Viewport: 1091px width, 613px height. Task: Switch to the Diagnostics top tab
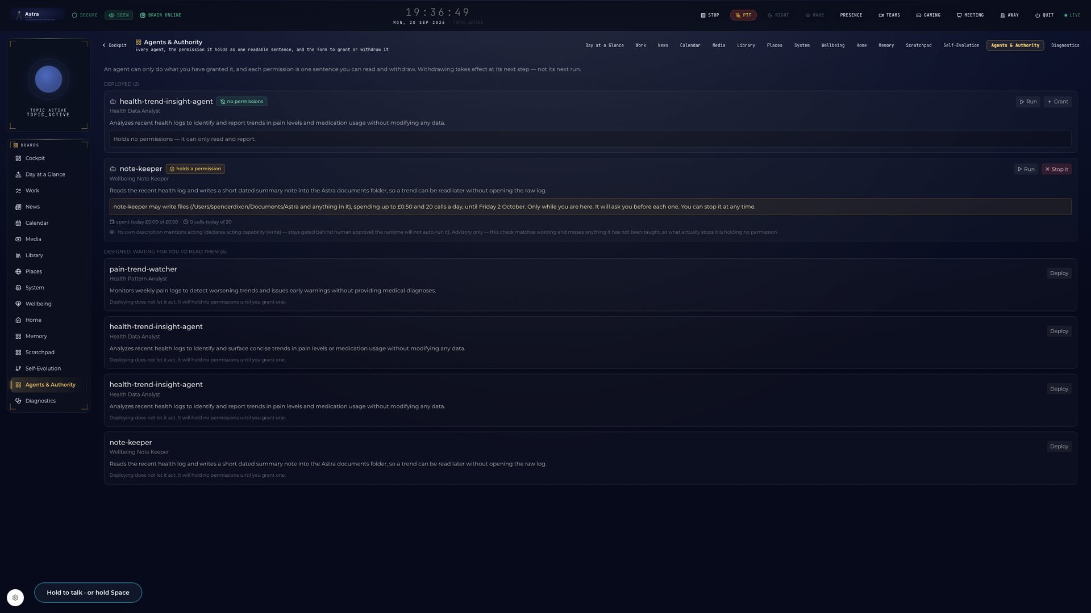pyautogui.click(x=1065, y=45)
